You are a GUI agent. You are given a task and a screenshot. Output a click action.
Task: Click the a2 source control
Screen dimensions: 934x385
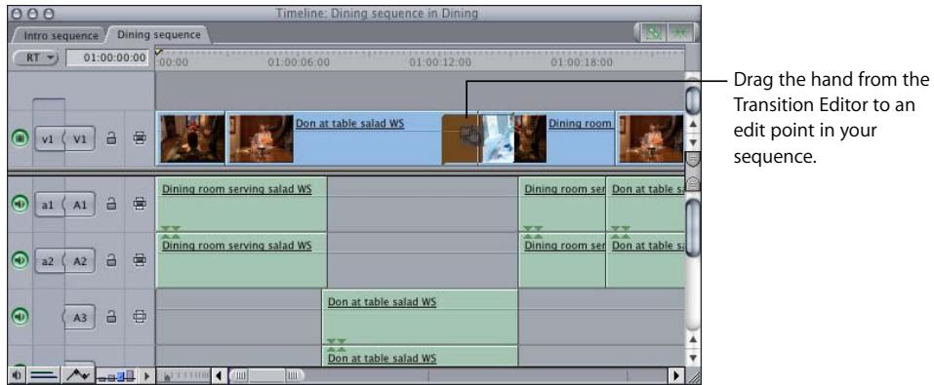coord(48,260)
